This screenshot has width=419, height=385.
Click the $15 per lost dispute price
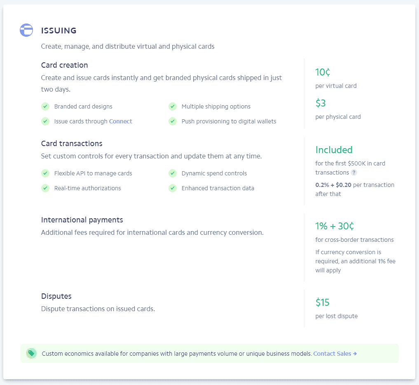pyautogui.click(x=323, y=302)
